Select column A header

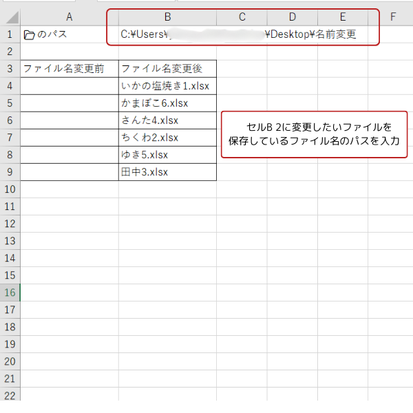[69, 17]
